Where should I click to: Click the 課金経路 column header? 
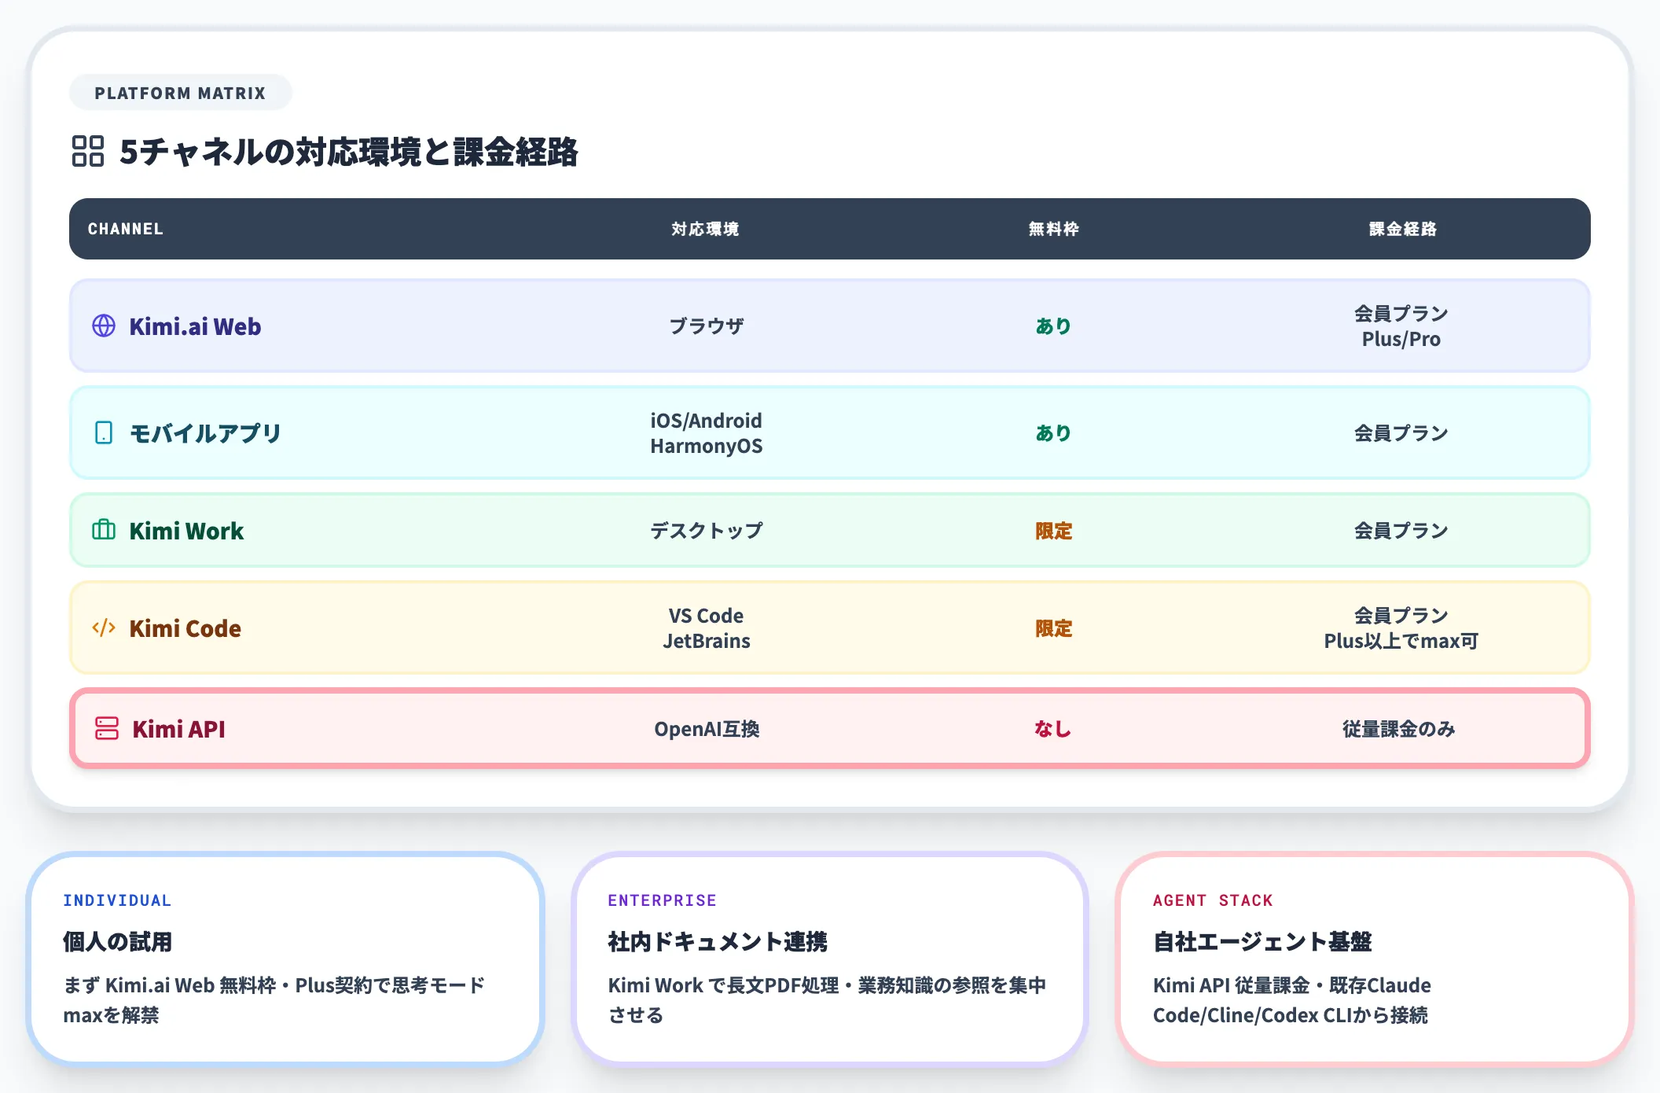point(1403,229)
